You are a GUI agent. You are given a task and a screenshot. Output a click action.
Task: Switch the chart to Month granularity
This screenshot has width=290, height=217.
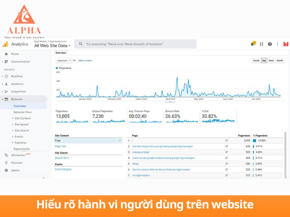[280, 61]
